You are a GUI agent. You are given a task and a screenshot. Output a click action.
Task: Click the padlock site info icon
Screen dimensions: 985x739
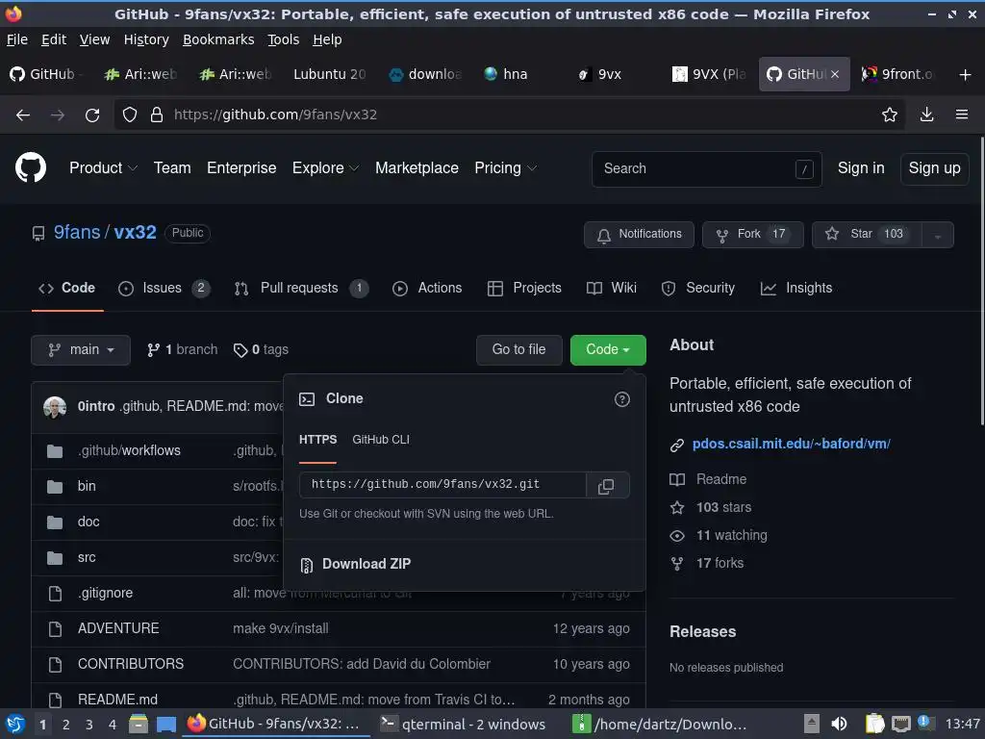click(157, 115)
